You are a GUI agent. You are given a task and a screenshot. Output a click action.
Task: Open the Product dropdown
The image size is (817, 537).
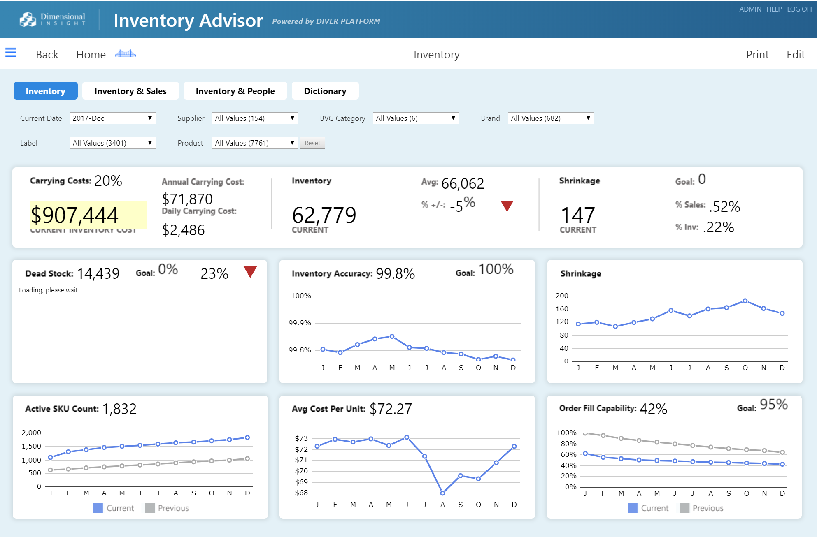click(255, 143)
